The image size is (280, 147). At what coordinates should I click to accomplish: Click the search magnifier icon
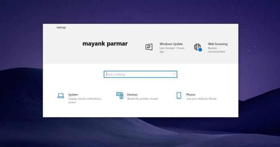pyautogui.click(x=174, y=74)
